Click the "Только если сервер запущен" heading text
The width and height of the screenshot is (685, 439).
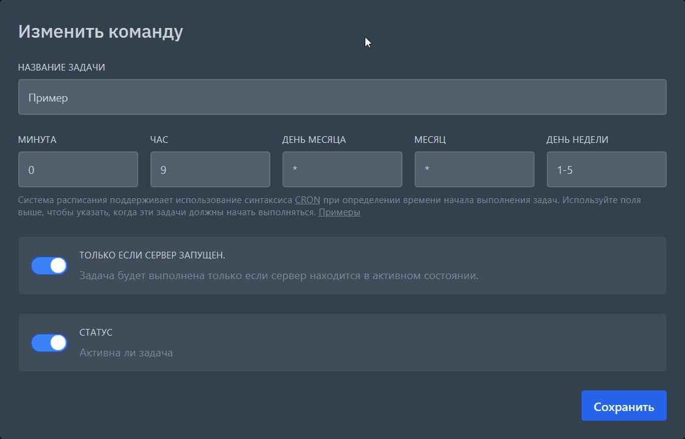152,255
